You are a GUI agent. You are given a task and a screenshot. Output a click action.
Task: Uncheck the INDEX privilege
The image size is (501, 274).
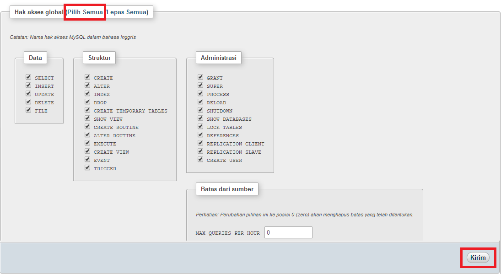[x=87, y=94]
